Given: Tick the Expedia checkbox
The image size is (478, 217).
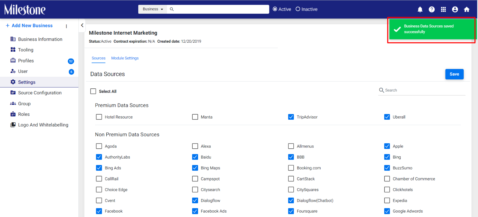Looking at the screenshot, I should pyautogui.click(x=387, y=201).
